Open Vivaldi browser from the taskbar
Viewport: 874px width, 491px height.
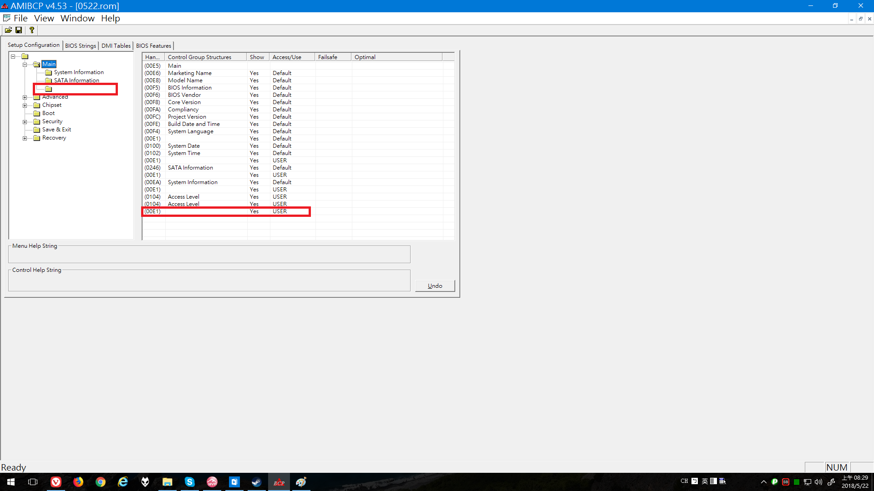56,482
